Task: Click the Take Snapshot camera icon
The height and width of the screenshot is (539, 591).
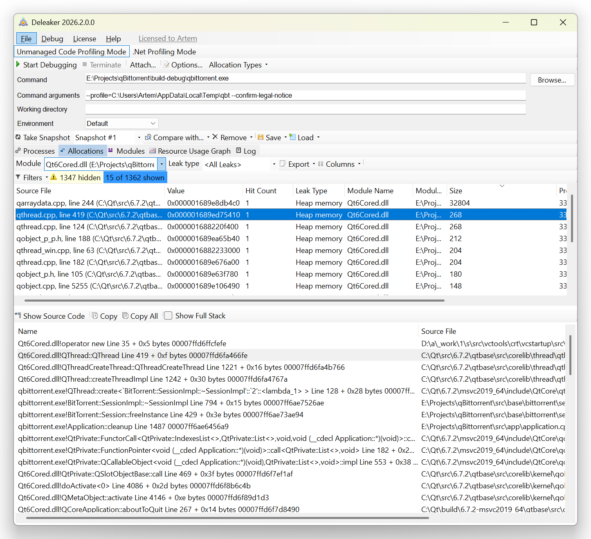Action: click(x=18, y=137)
